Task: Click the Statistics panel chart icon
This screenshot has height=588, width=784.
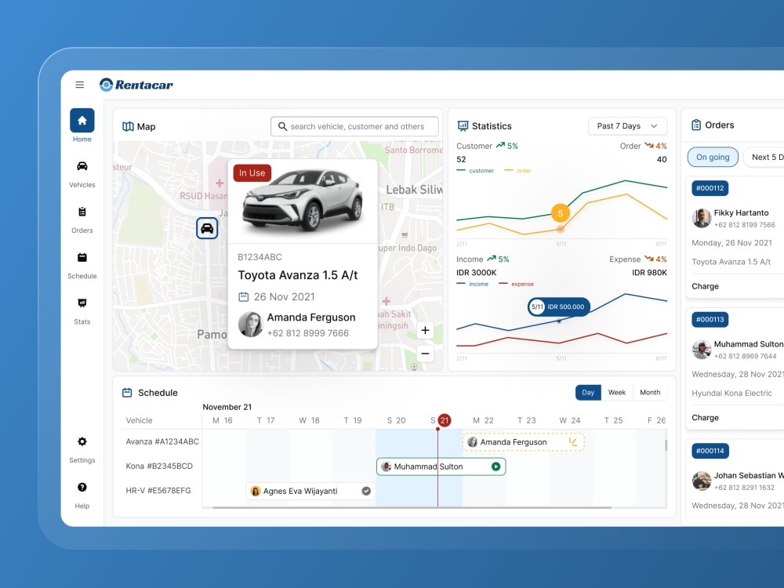Action: coord(463,126)
